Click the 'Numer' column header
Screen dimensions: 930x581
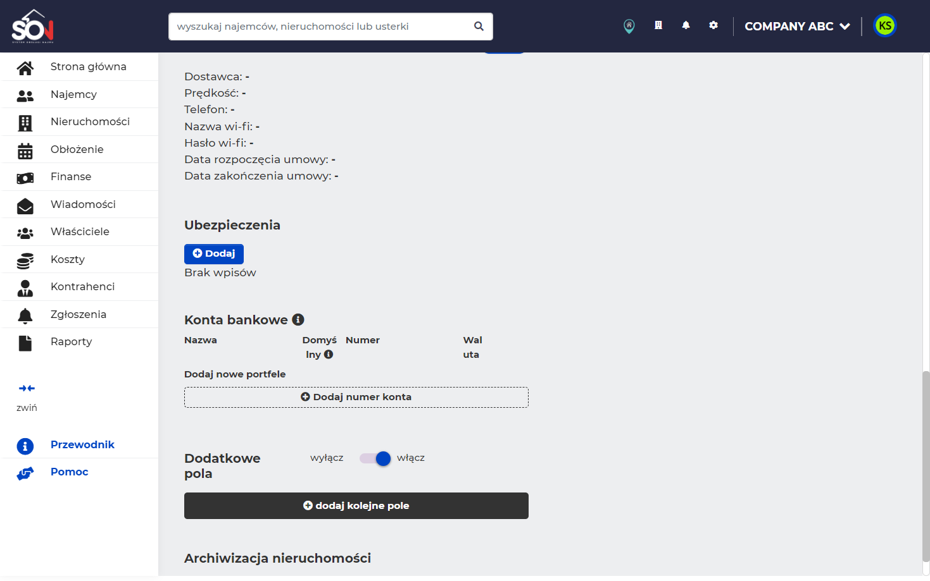click(363, 340)
